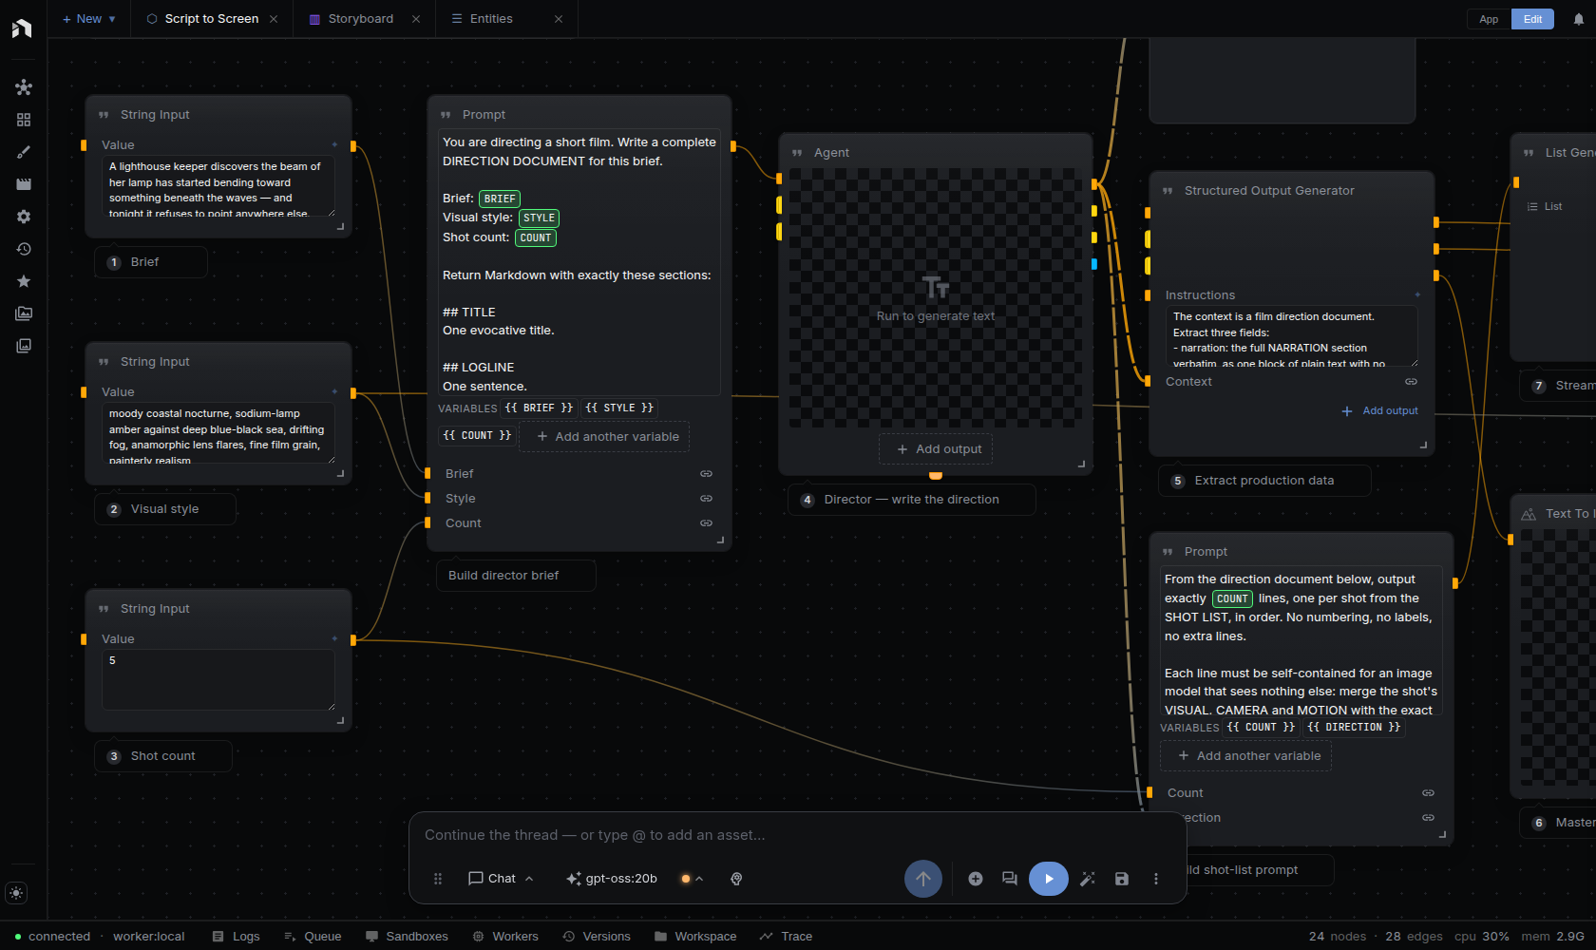Click the Visual style value text area
Viewport: 1596px width, 950px height.
[x=218, y=434]
